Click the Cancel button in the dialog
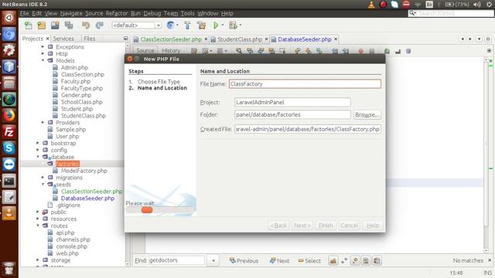495x278 pixels. click(x=349, y=225)
